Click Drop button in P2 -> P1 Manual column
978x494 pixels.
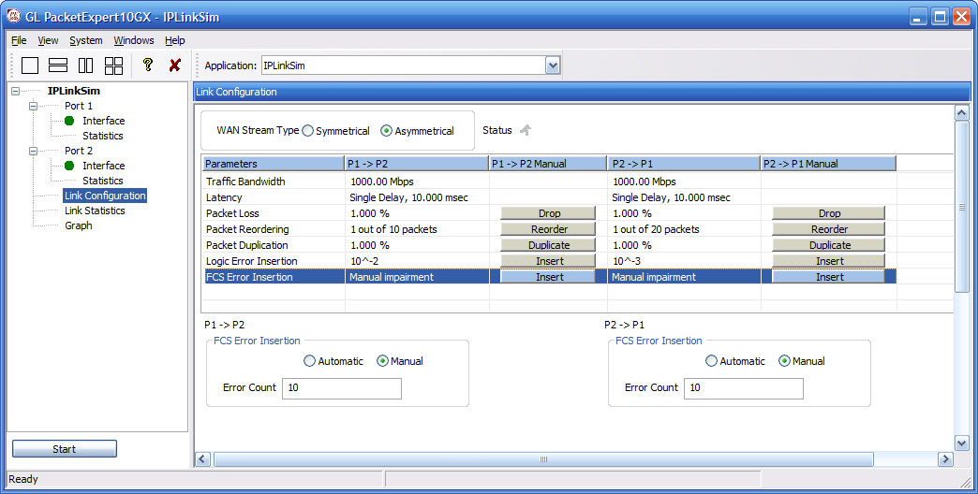click(x=829, y=213)
